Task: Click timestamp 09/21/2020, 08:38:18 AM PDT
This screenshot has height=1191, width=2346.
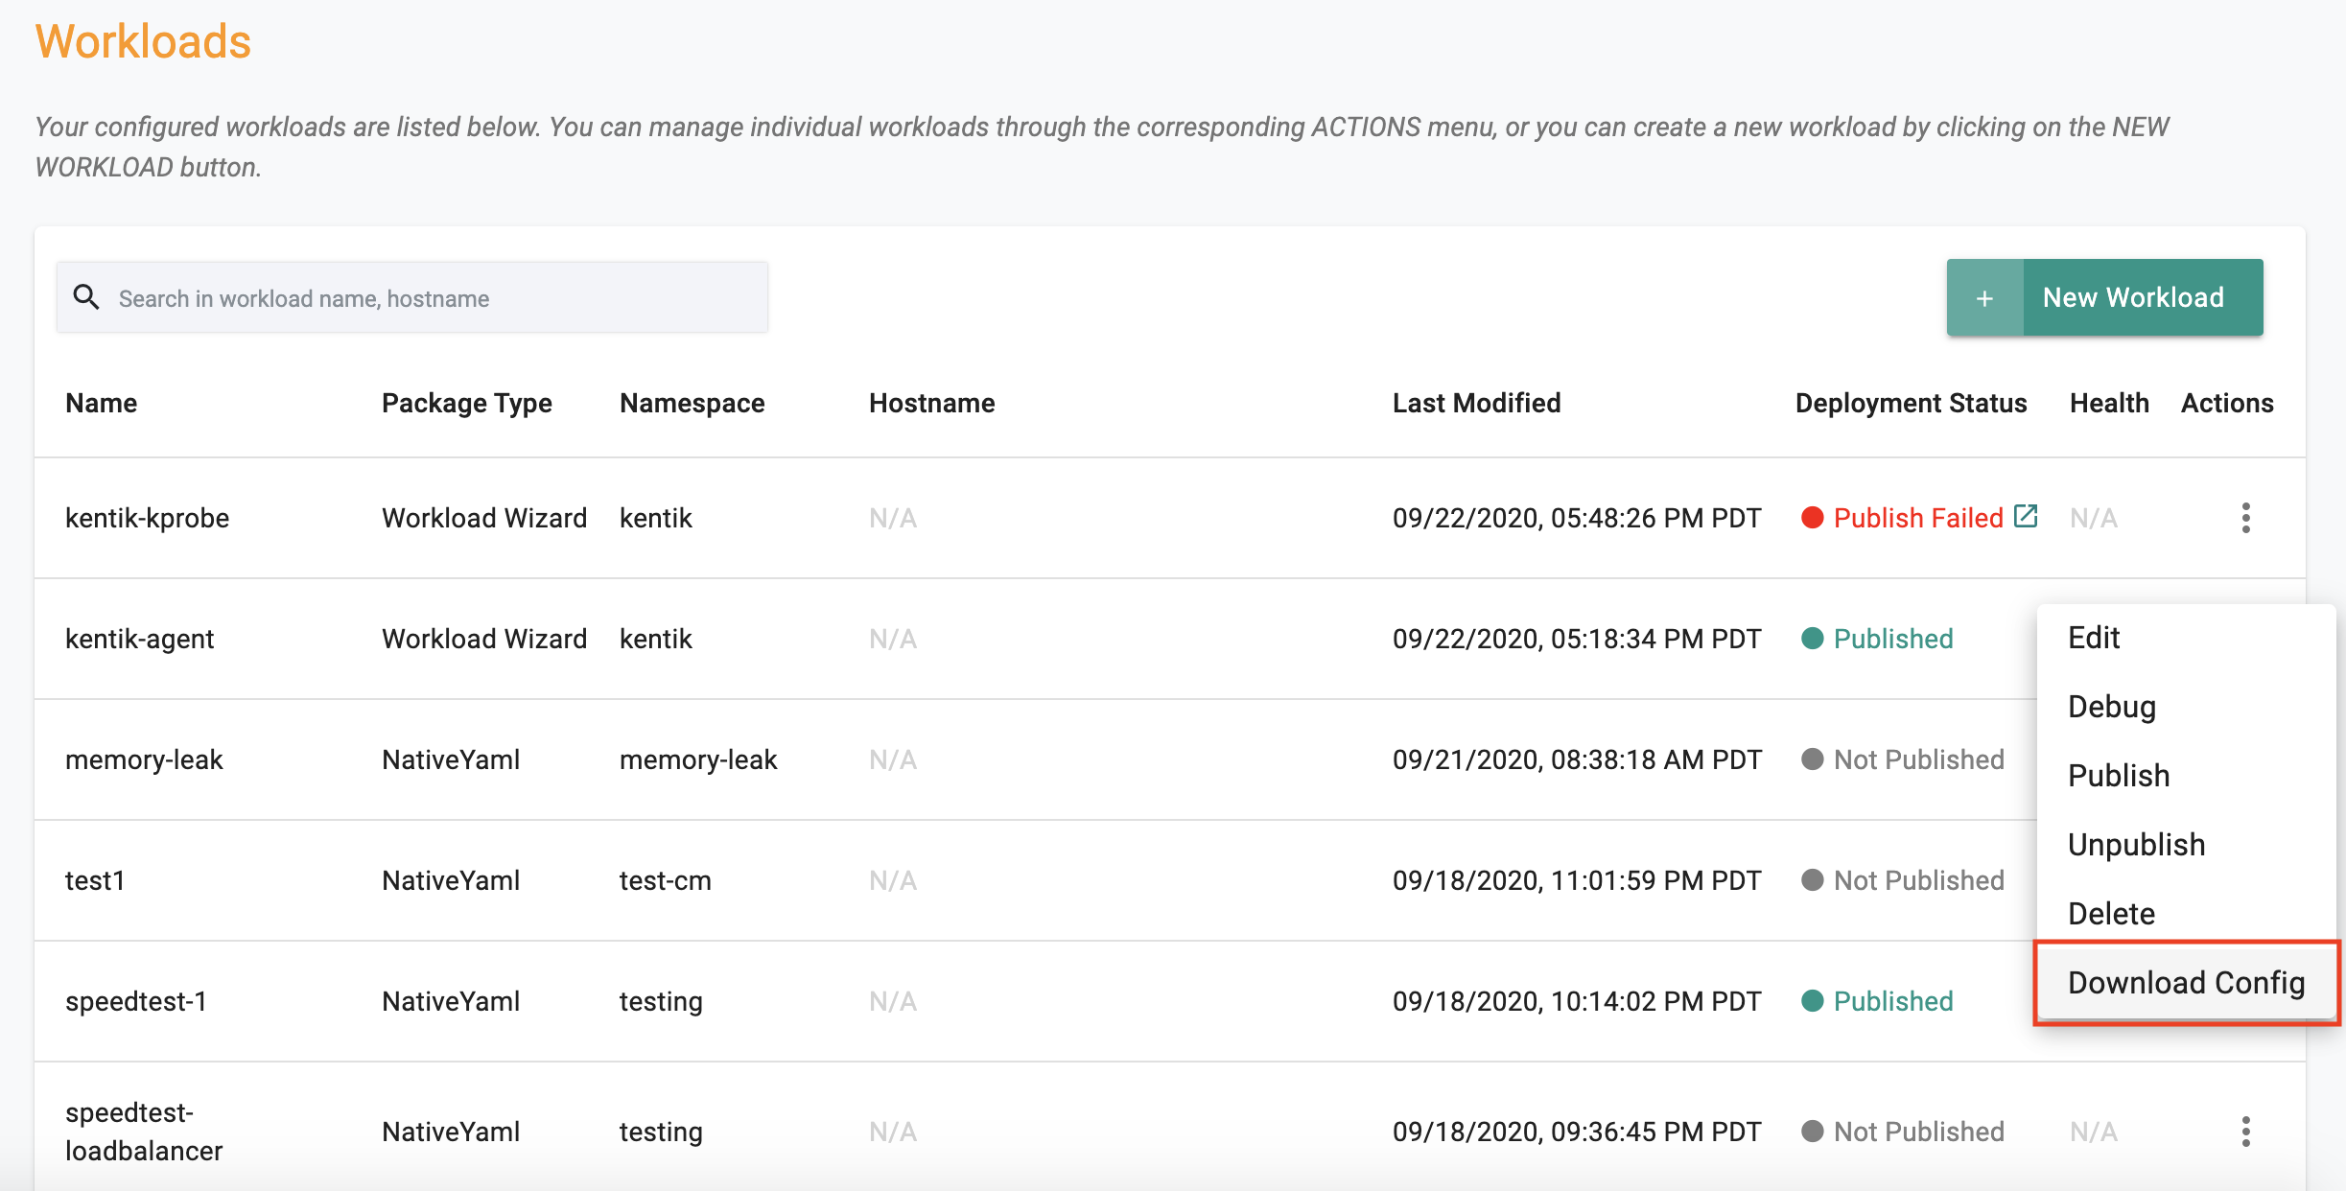Action: click(1577, 759)
